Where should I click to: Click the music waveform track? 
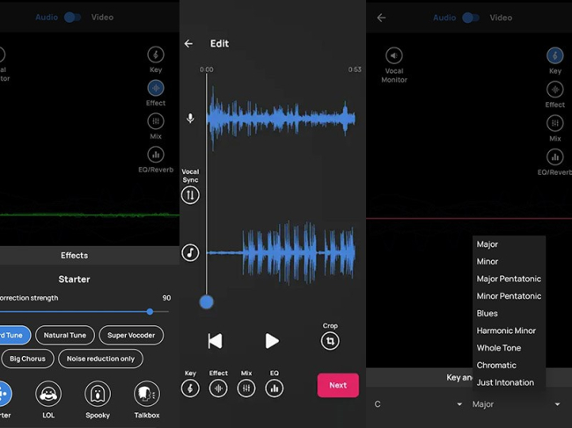[281, 252]
